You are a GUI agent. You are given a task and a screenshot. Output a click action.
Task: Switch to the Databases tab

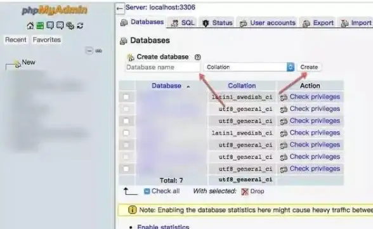coord(142,22)
